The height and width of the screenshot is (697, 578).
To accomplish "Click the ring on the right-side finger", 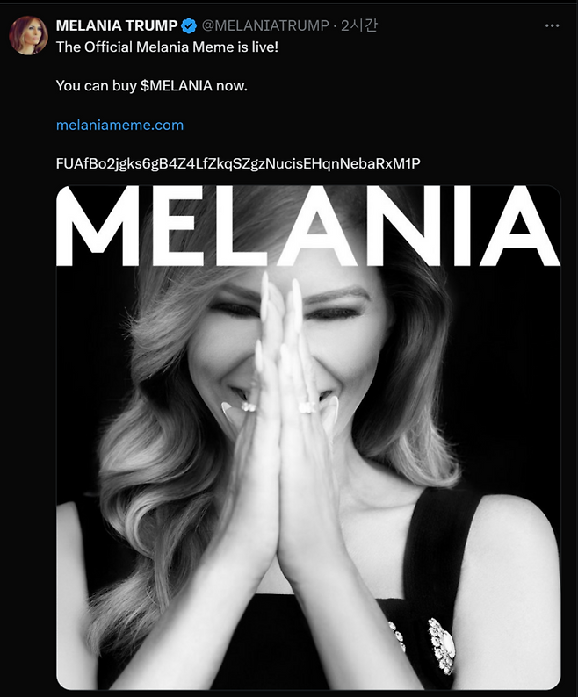I will coord(308,406).
